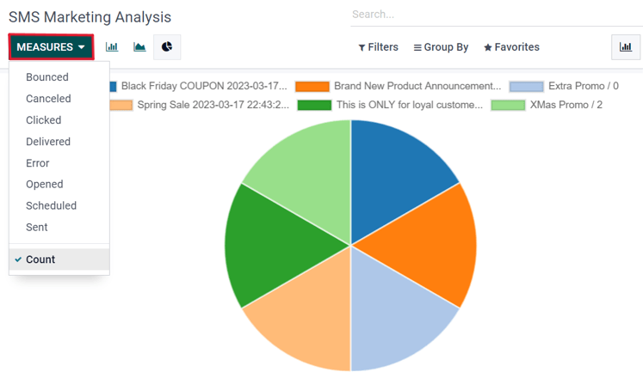Toggle the checked Count measure
Image resolution: width=643 pixels, height=372 pixels.
coord(40,259)
